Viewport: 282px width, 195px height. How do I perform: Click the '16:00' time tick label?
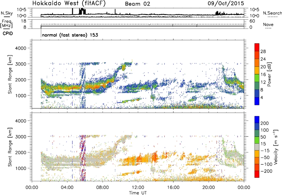(173, 188)
